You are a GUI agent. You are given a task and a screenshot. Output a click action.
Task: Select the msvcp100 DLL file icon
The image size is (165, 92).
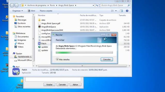(x=39, y=37)
